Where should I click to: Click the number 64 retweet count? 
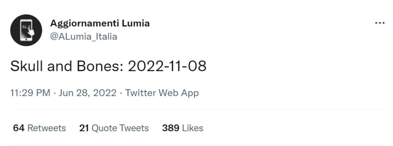pos(19,128)
